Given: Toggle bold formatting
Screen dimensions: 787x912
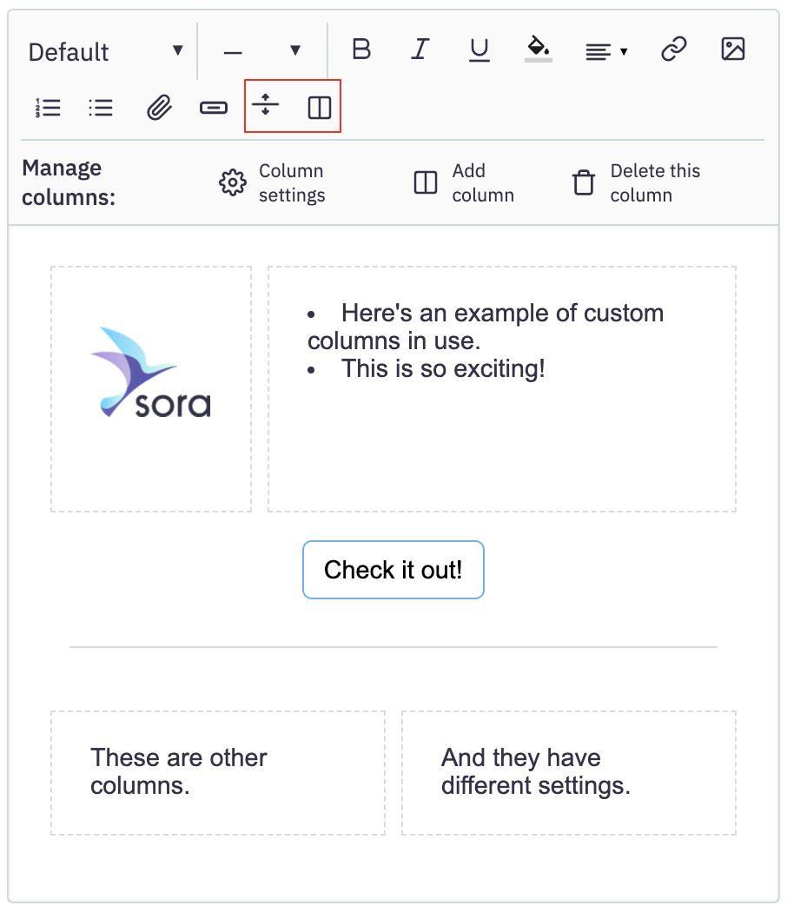Looking at the screenshot, I should 361,49.
